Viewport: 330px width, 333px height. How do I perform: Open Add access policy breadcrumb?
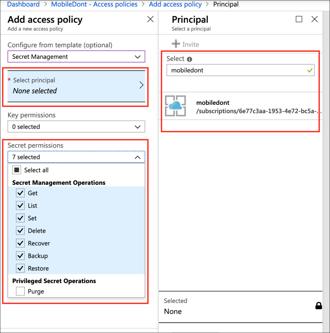175,4
